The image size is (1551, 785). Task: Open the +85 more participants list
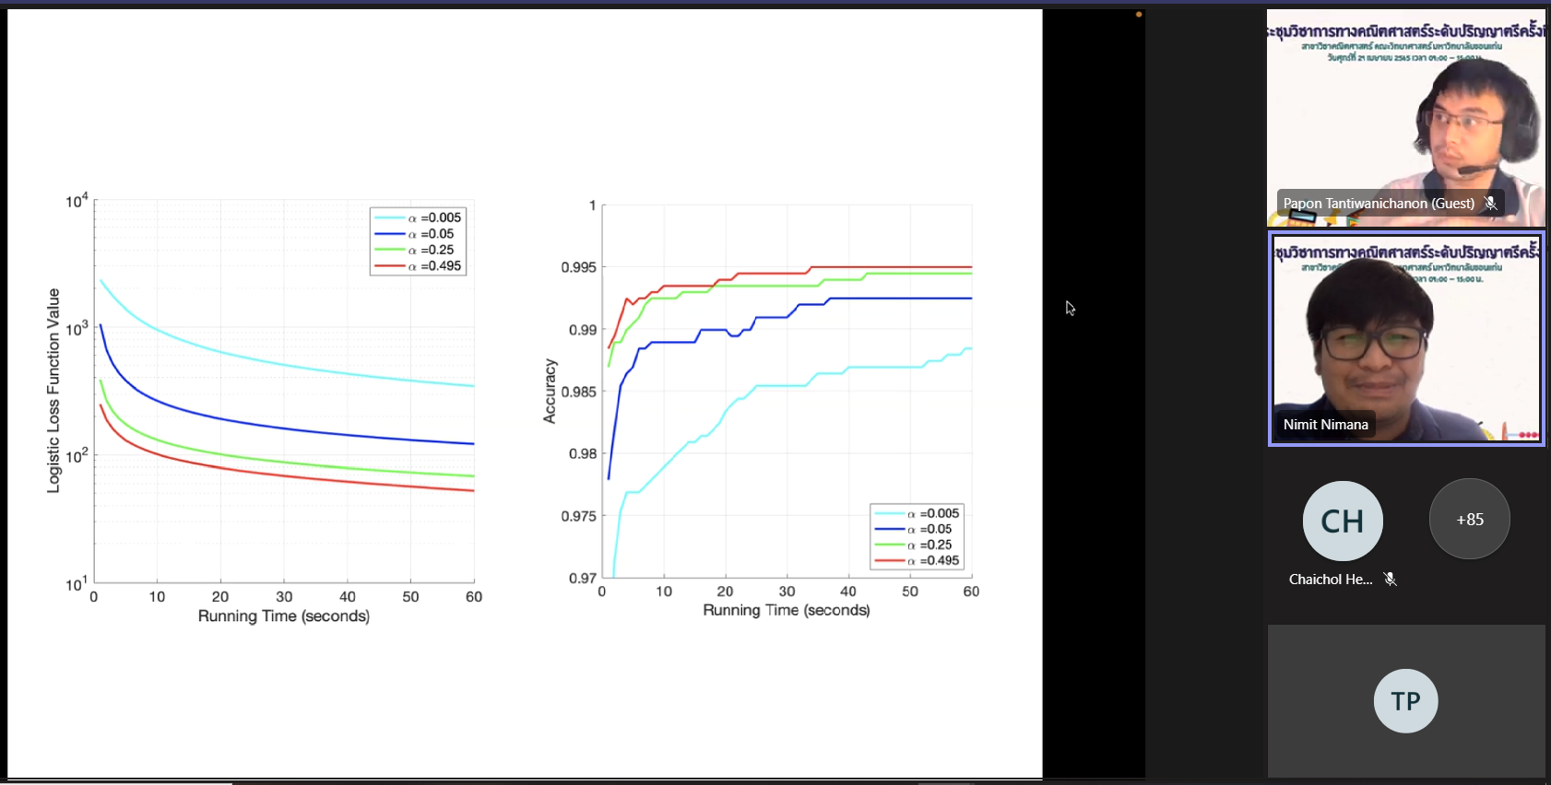[x=1469, y=520]
